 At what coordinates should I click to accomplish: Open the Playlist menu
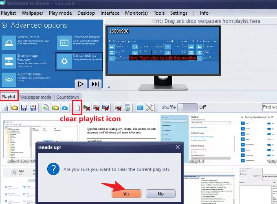[8, 13]
